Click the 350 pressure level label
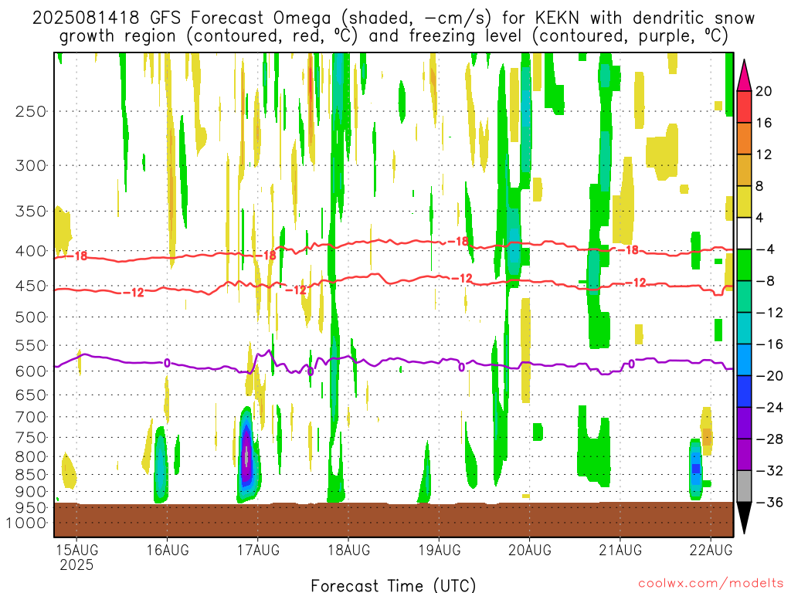Viewport: 791px width, 593px height. coord(31,212)
